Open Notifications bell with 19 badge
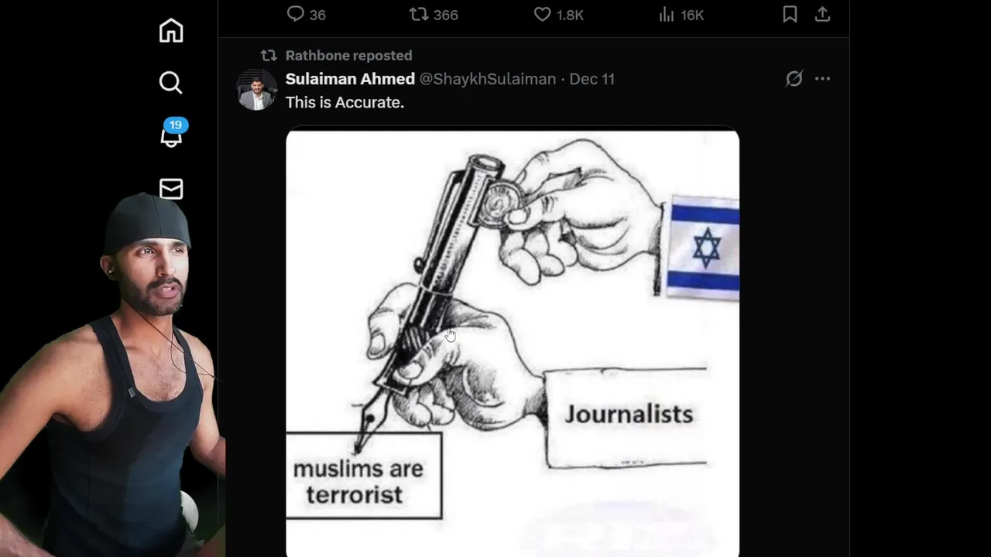This screenshot has width=991, height=557. click(173, 133)
